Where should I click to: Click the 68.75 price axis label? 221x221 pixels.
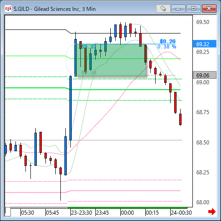(203, 112)
